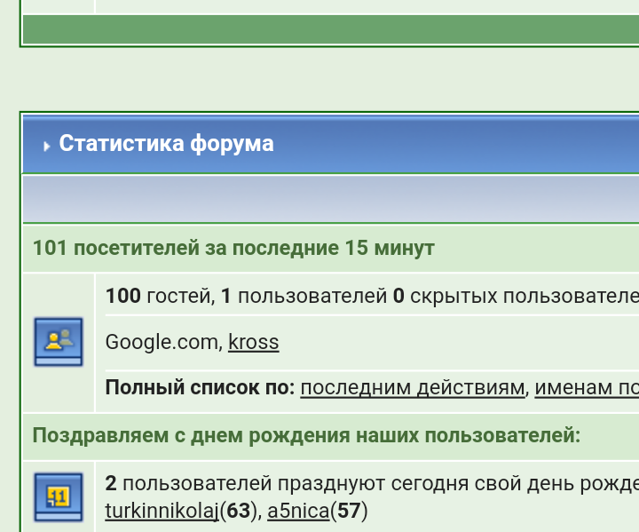Open the Статистика форума header title
Screen dimensions: 639x532
coord(166,144)
